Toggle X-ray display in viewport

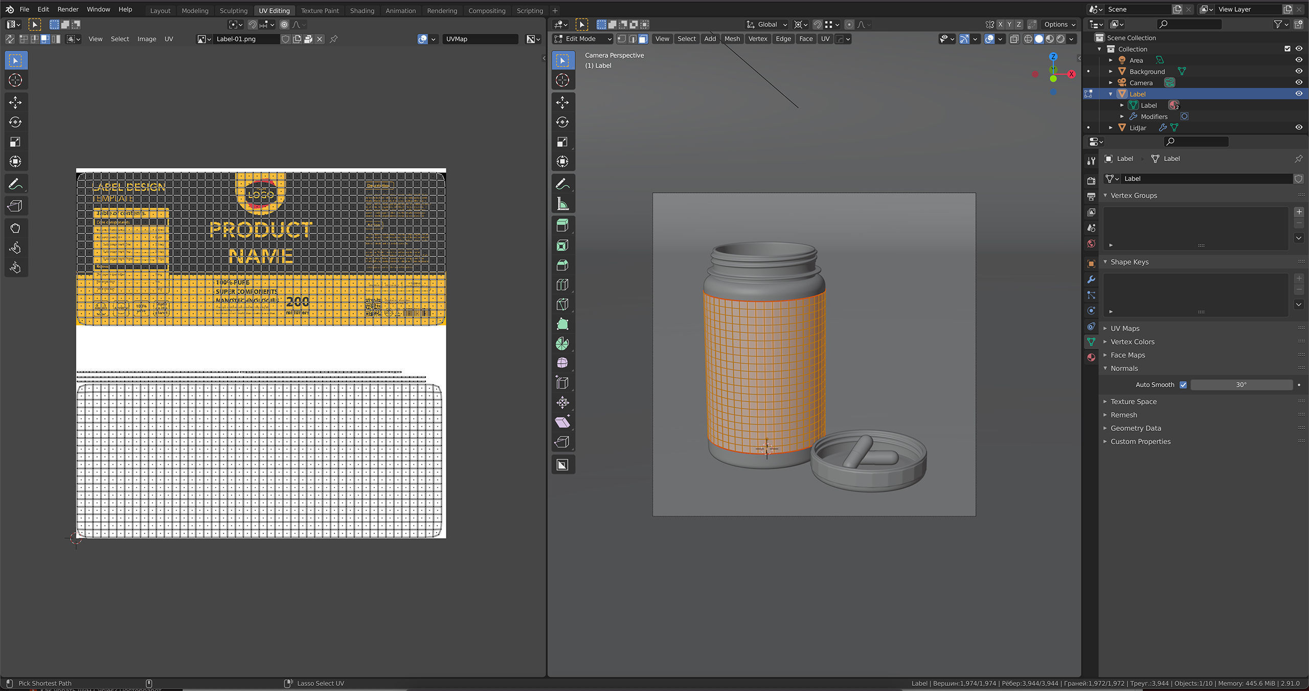tap(1014, 39)
